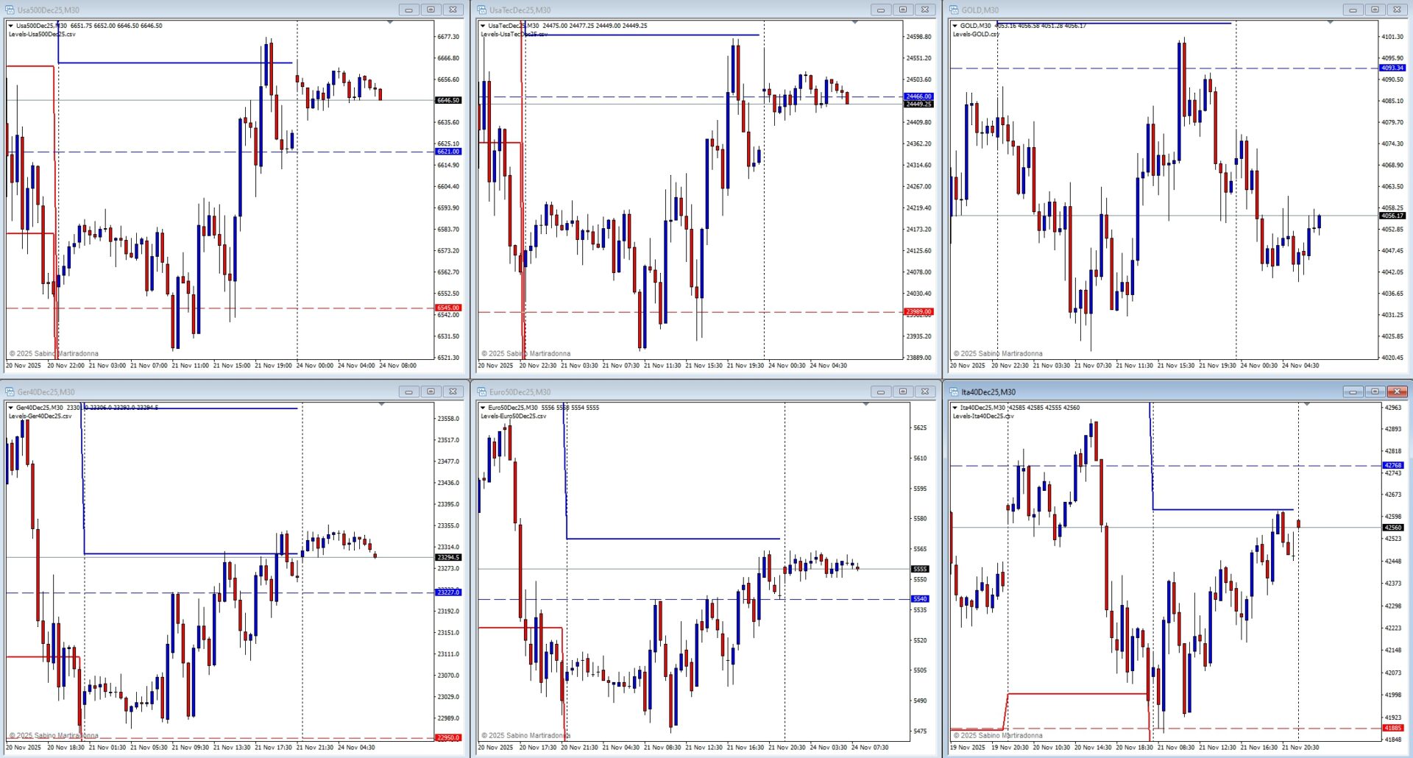Screen dimensions: 1413x758
Task: Toggle the GOLD chart's top-left triangle arrow
Action: click(x=955, y=26)
